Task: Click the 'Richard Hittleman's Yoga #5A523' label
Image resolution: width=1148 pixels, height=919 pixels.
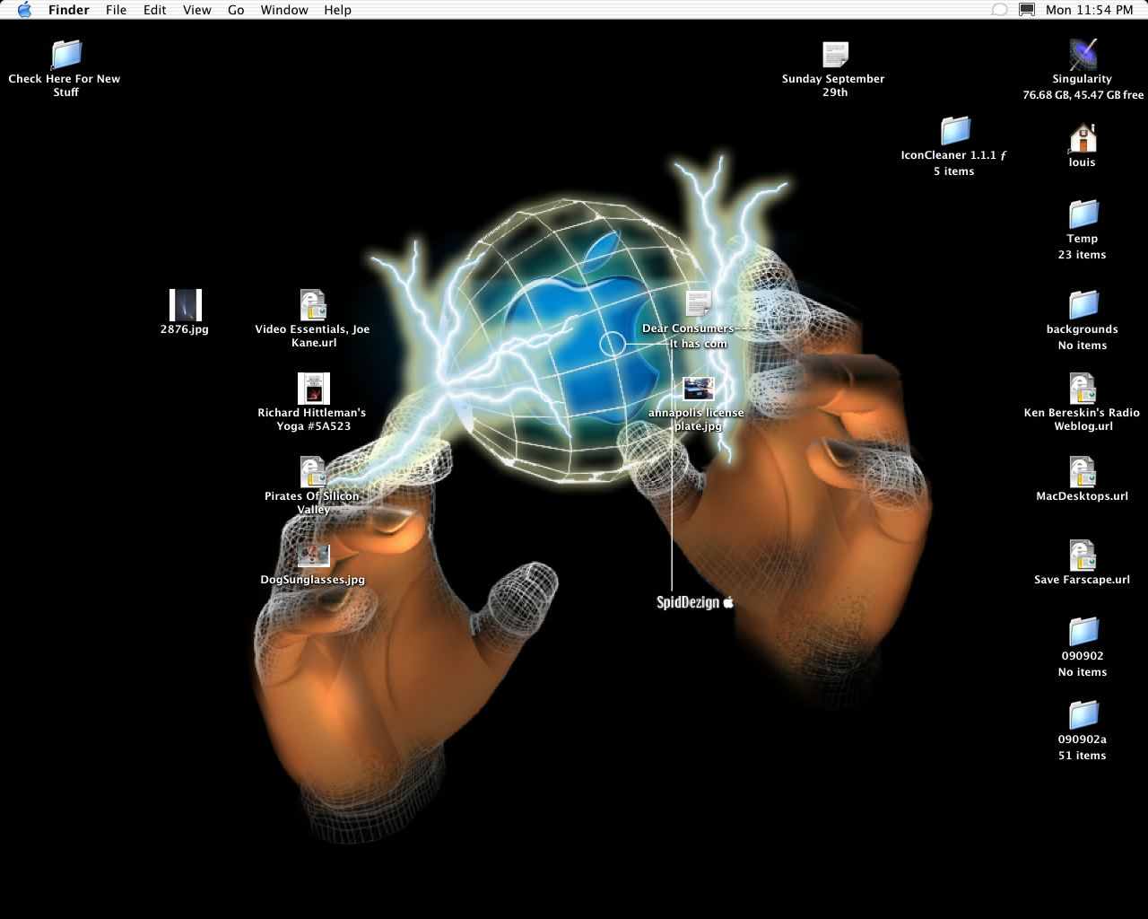Action: point(312,419)
